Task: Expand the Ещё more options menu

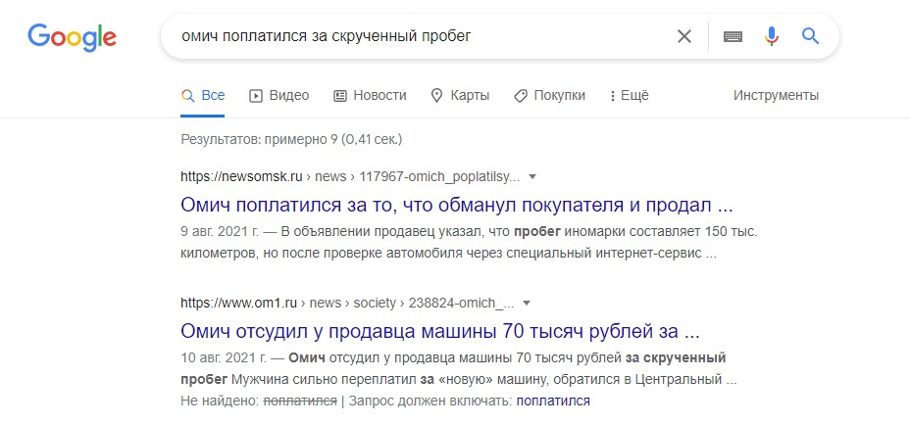Action: pyautogui.click(x=630, y=95)
